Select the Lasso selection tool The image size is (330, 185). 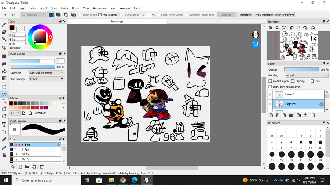(4, 94)
